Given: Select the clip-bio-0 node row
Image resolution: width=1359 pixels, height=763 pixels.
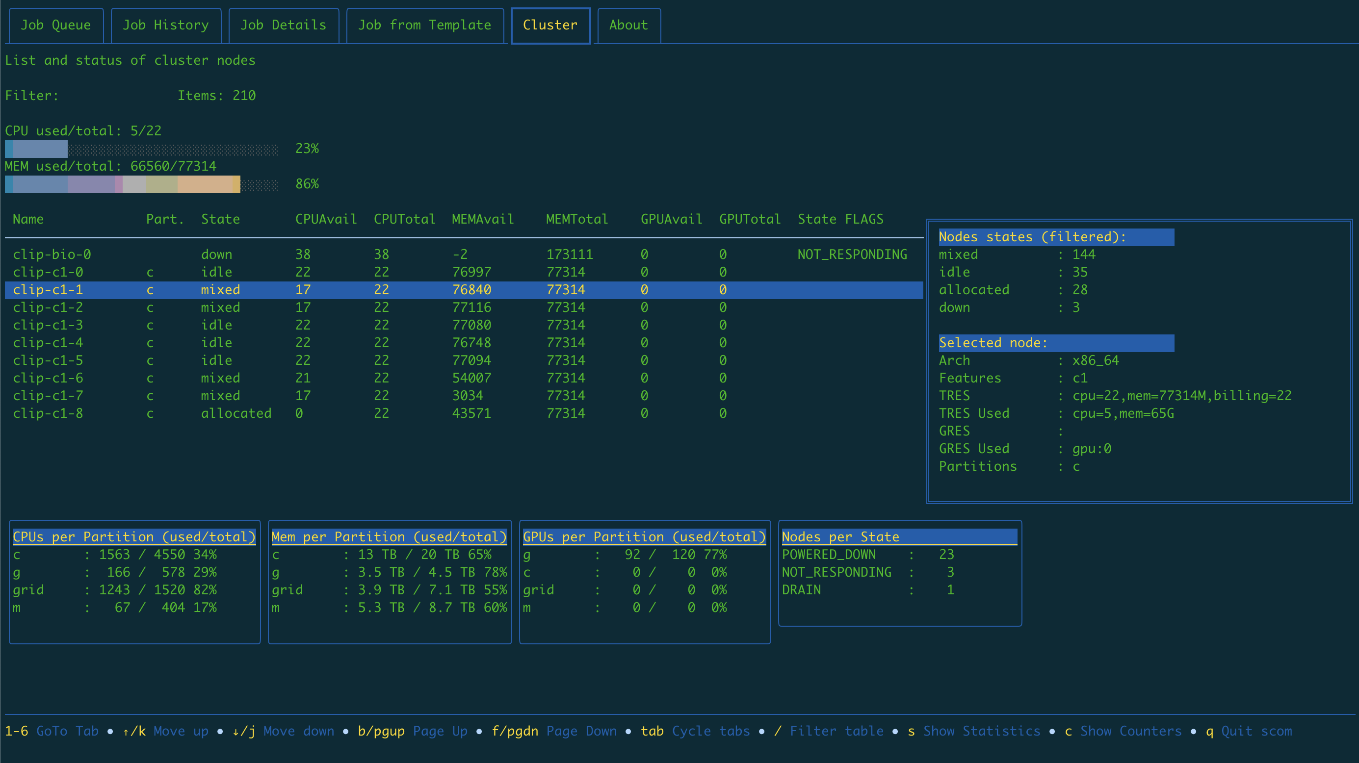Looking at the screenshot, I should click(52, 254).
